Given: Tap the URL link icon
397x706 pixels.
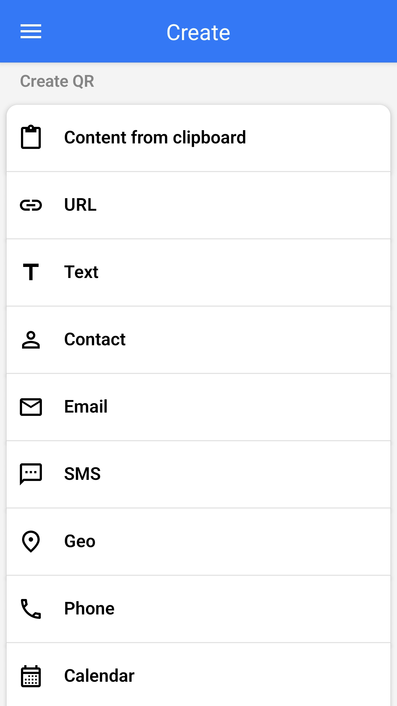Looking at the screenshot, I should (31, 205).
